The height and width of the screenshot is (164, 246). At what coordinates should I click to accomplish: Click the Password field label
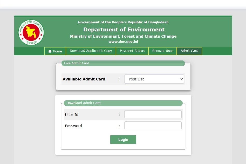pyautogui.click(x=73, y=126)
